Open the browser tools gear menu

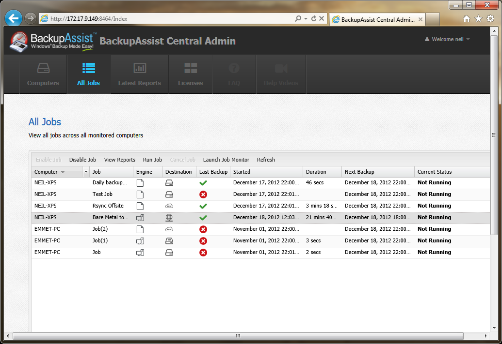(x=490, y=19)
